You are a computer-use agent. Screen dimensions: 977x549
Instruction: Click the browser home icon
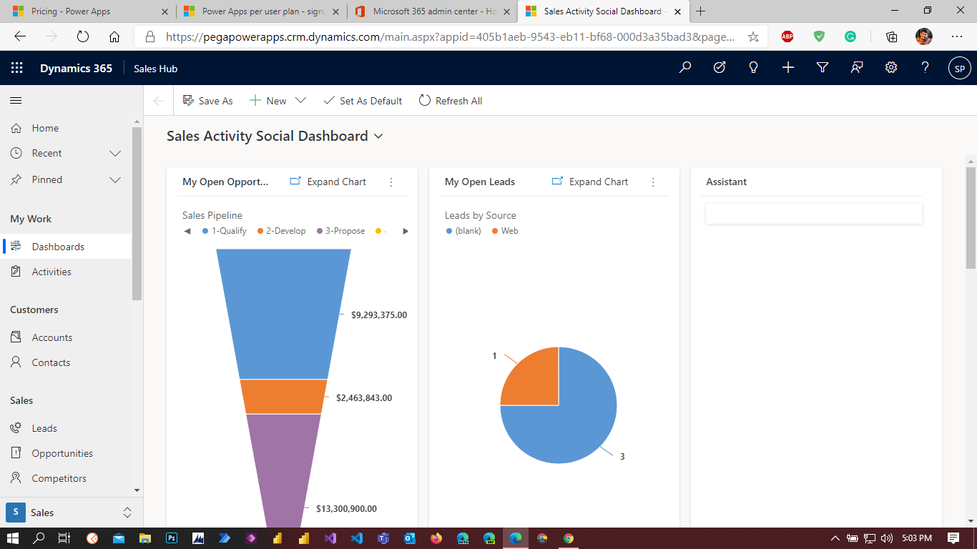(x=114, y=36)
